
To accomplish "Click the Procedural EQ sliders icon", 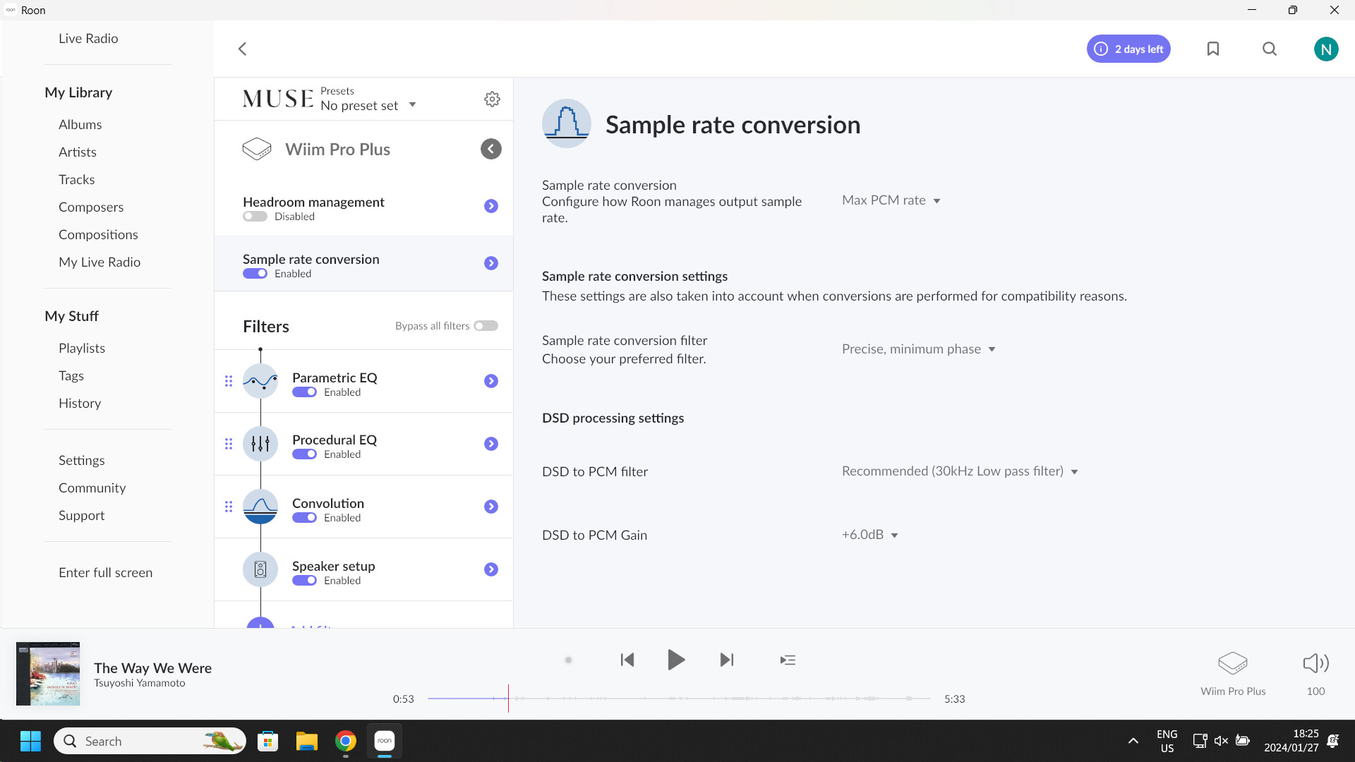I will 260,444.
